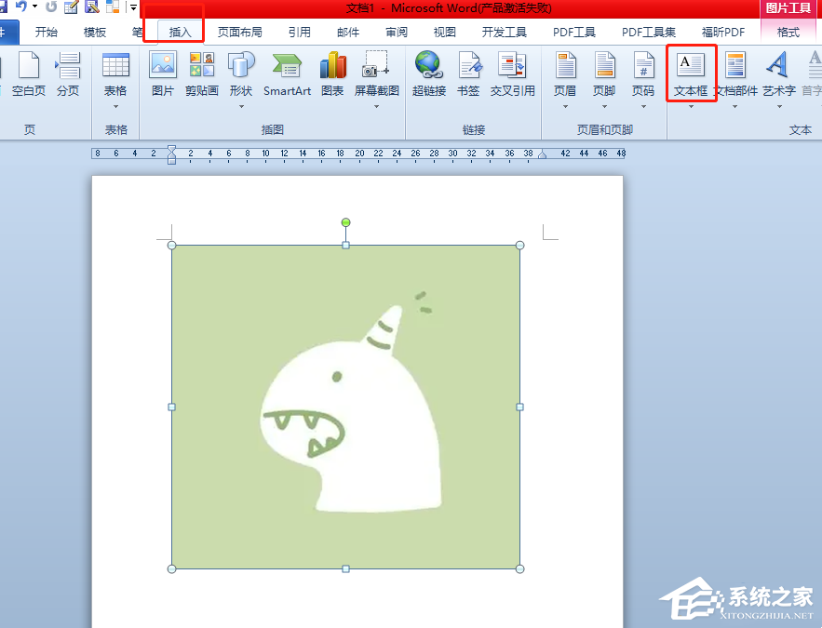Expand the page number (页码) dropdown arrow
The width and height of the screenshot is (822, 628).
point(644,107)
